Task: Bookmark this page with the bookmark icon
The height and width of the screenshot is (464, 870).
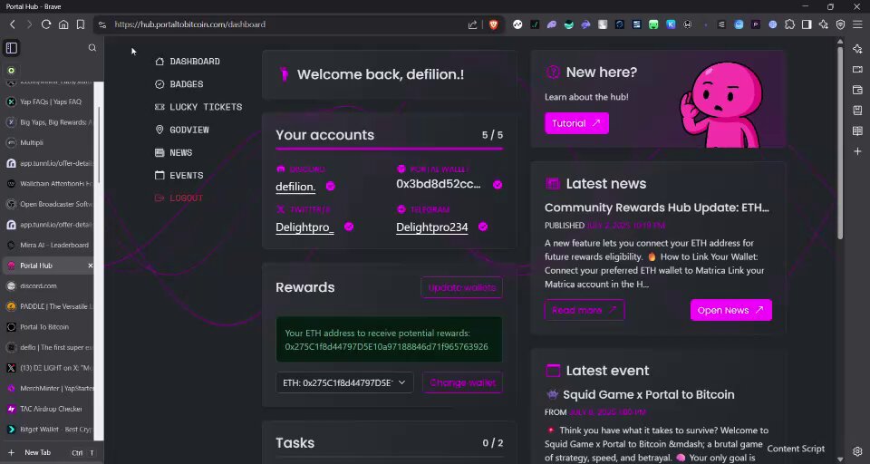Action: coord(81,24)
